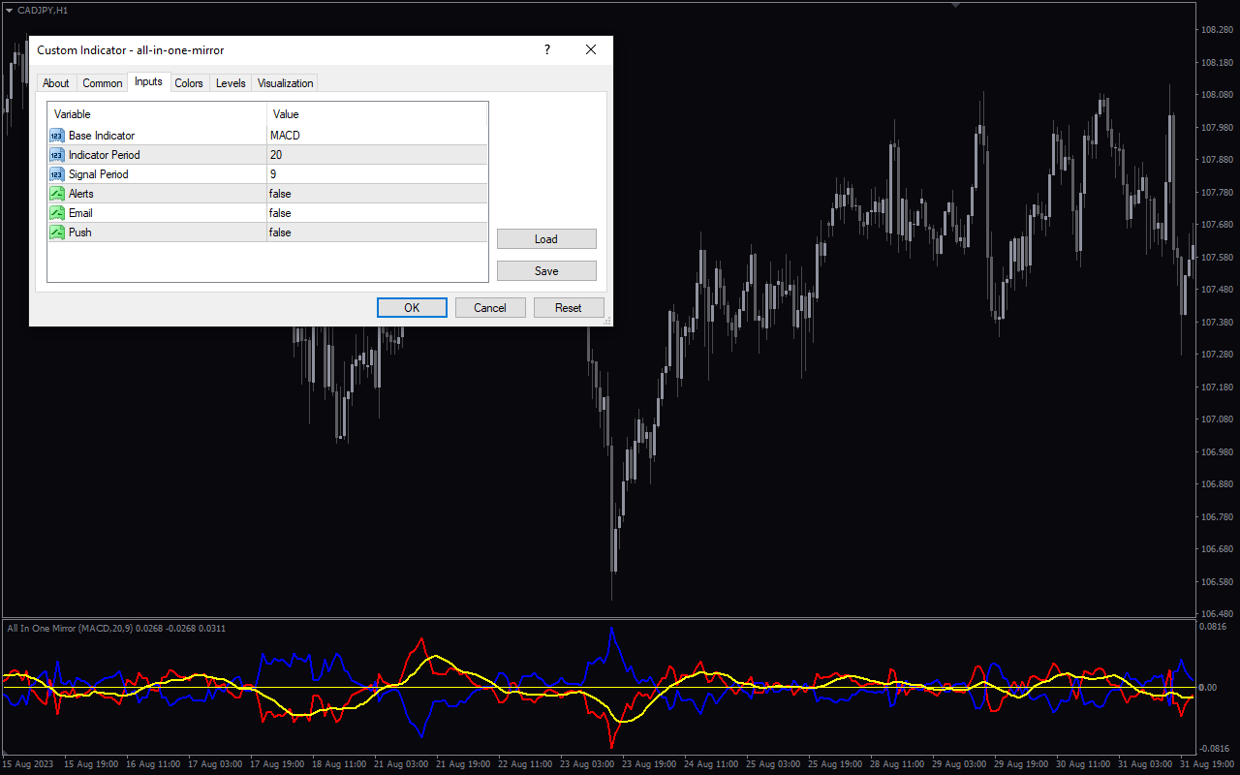
Task: Select the Email row label
Action: tap(80, 213)
